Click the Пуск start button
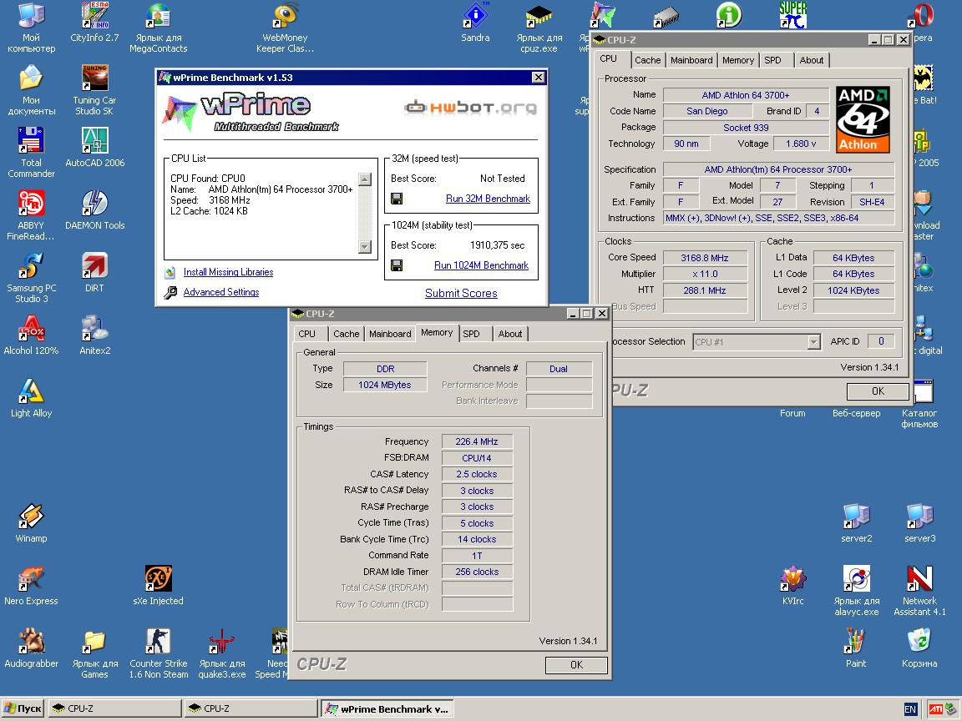Screen dimensions: 962x721 [23, 708]
